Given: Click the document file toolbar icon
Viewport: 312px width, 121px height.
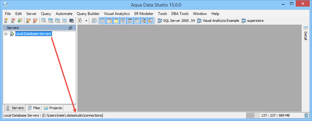Looking at the screenshot, I should point(80,20).
